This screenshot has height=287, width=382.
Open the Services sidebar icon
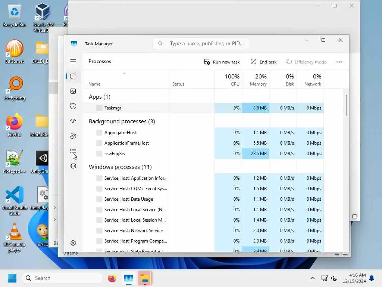click(73, 166)
